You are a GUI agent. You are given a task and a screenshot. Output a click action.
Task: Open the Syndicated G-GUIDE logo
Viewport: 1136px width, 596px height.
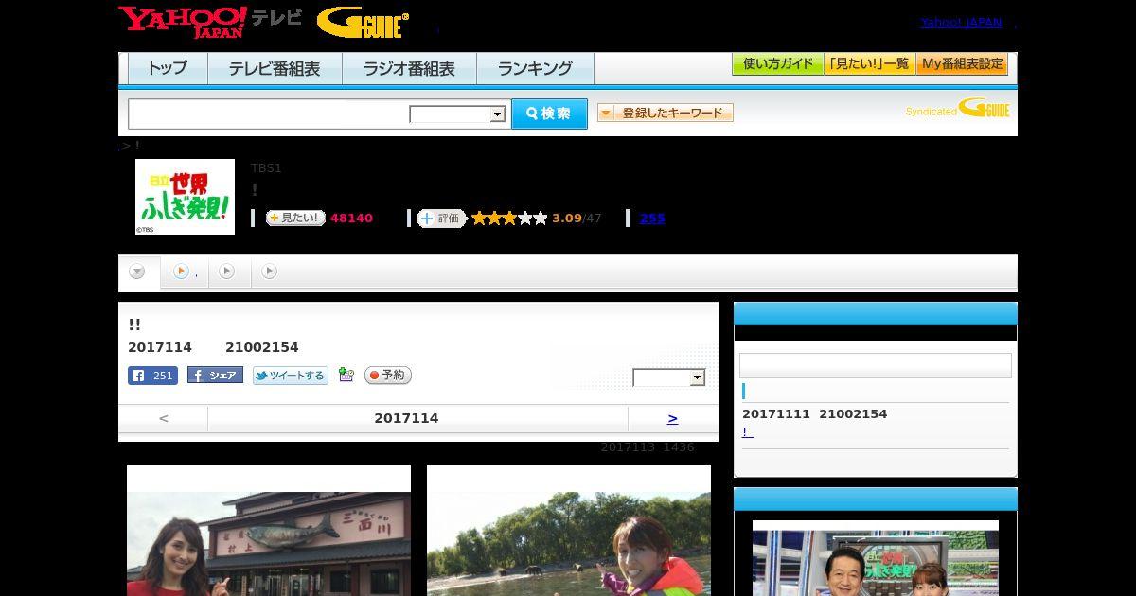(x=958, y=109)
